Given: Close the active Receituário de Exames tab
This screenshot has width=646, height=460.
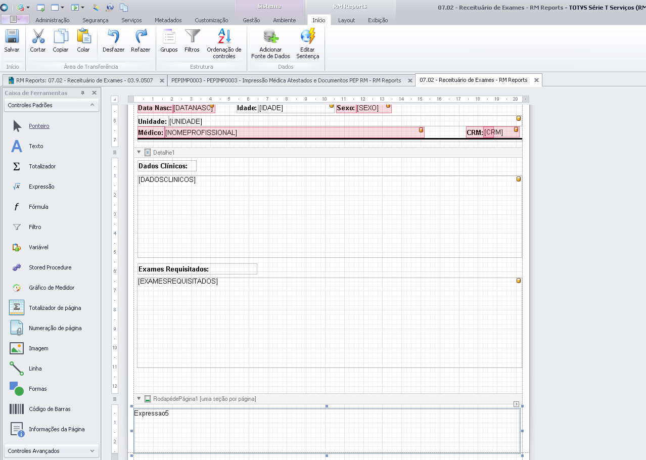Looking at the screenshot, I should pyautogui.click(x=536, y=80).
